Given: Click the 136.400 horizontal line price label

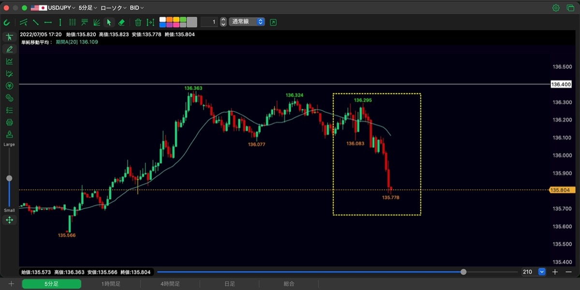Looking at the screenshot, I should coord(561,84).
